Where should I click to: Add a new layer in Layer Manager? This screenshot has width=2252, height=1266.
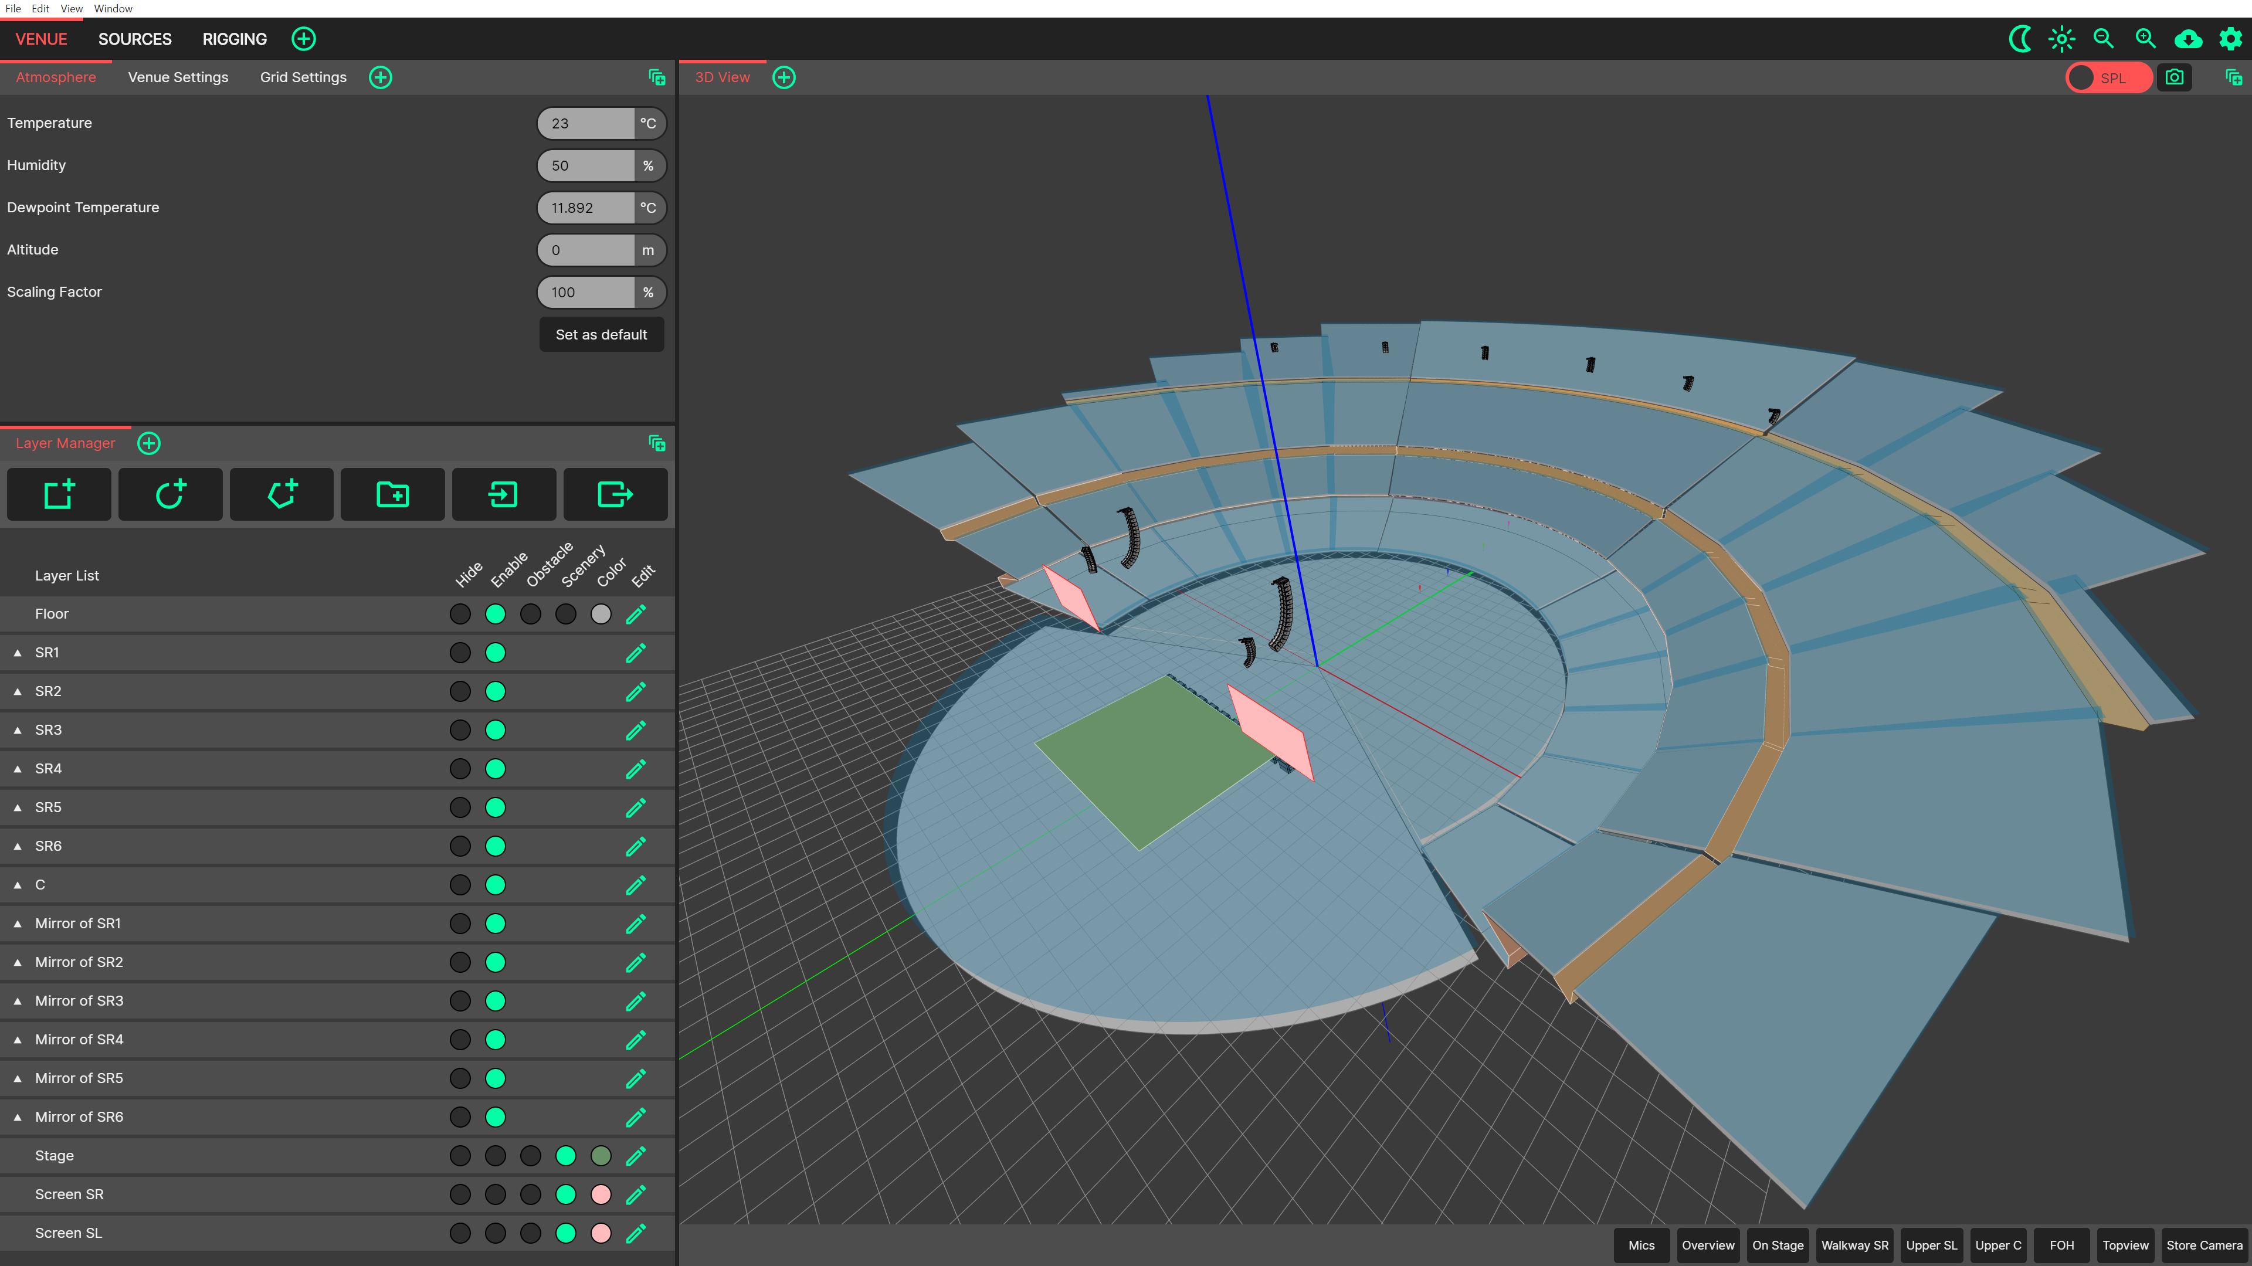[x=59, y=494]
